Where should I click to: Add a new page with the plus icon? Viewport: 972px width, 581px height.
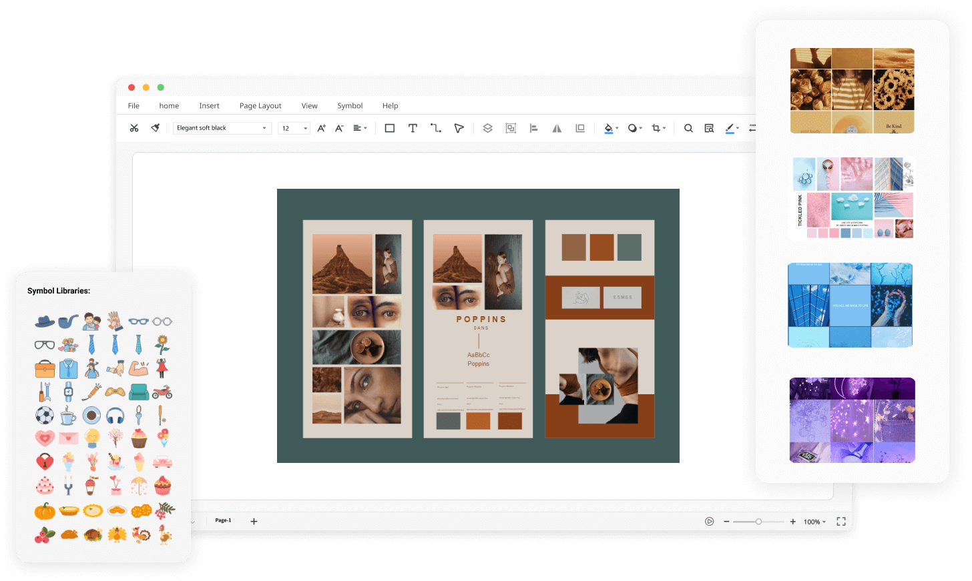tap(254, 522)
